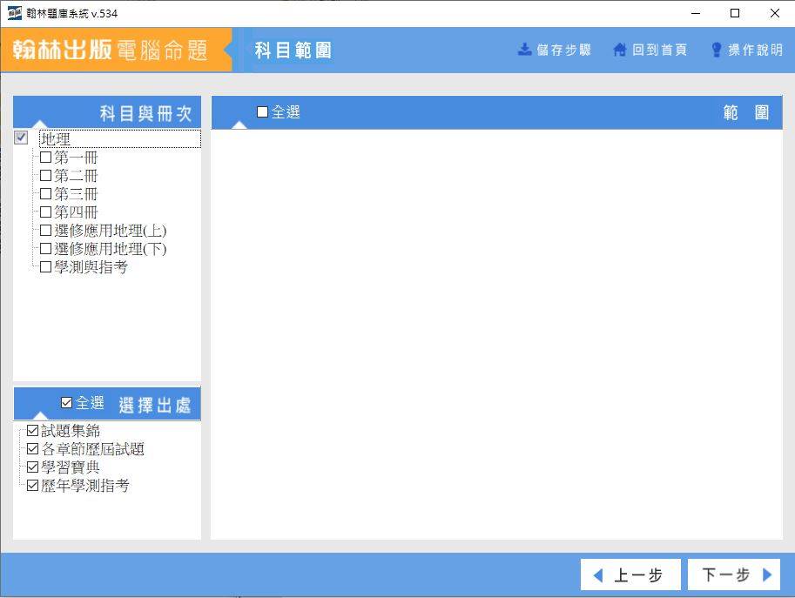Check the 第四冊 checkbox
This screenshot has width=795, height=598.
tap(45, 212)
